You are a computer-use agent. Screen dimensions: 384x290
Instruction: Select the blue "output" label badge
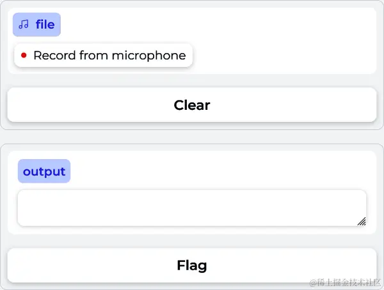point(44,171)
